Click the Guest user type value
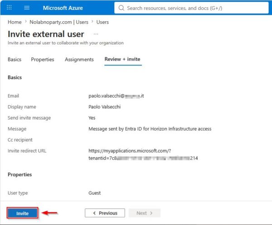The height and width of the screenshot is (225, 272). tap(95, 193)
